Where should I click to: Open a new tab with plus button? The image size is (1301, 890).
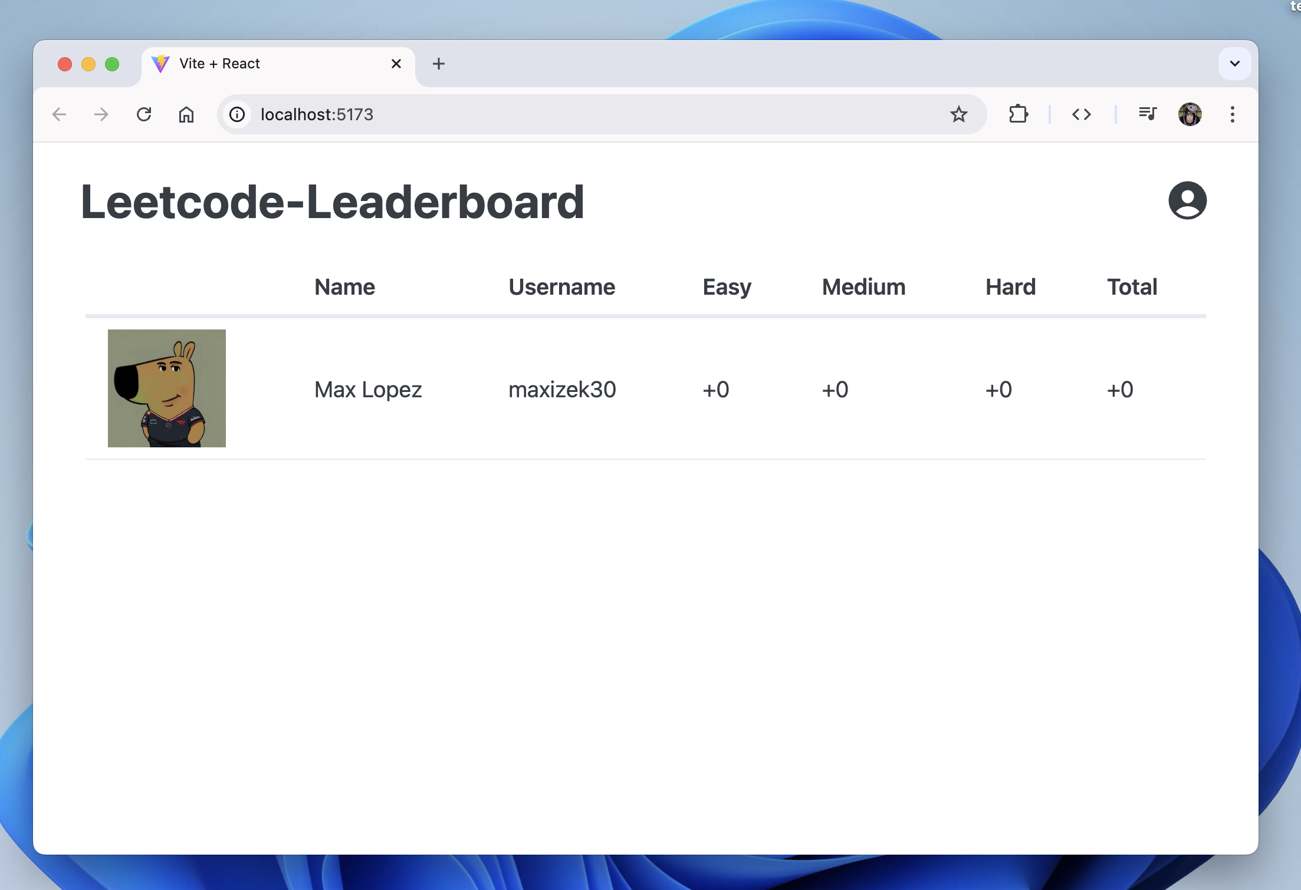439,64
